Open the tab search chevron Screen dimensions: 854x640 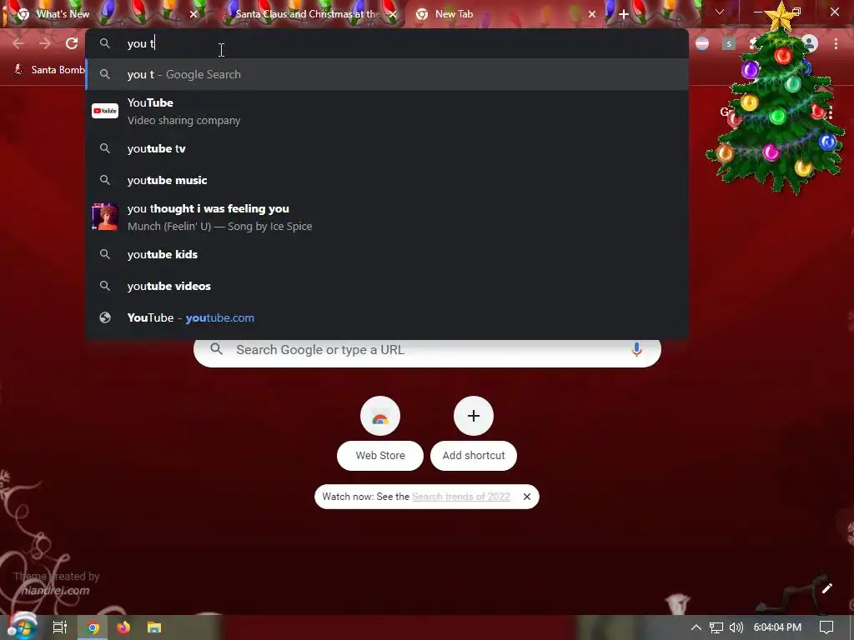pos(720,12)
